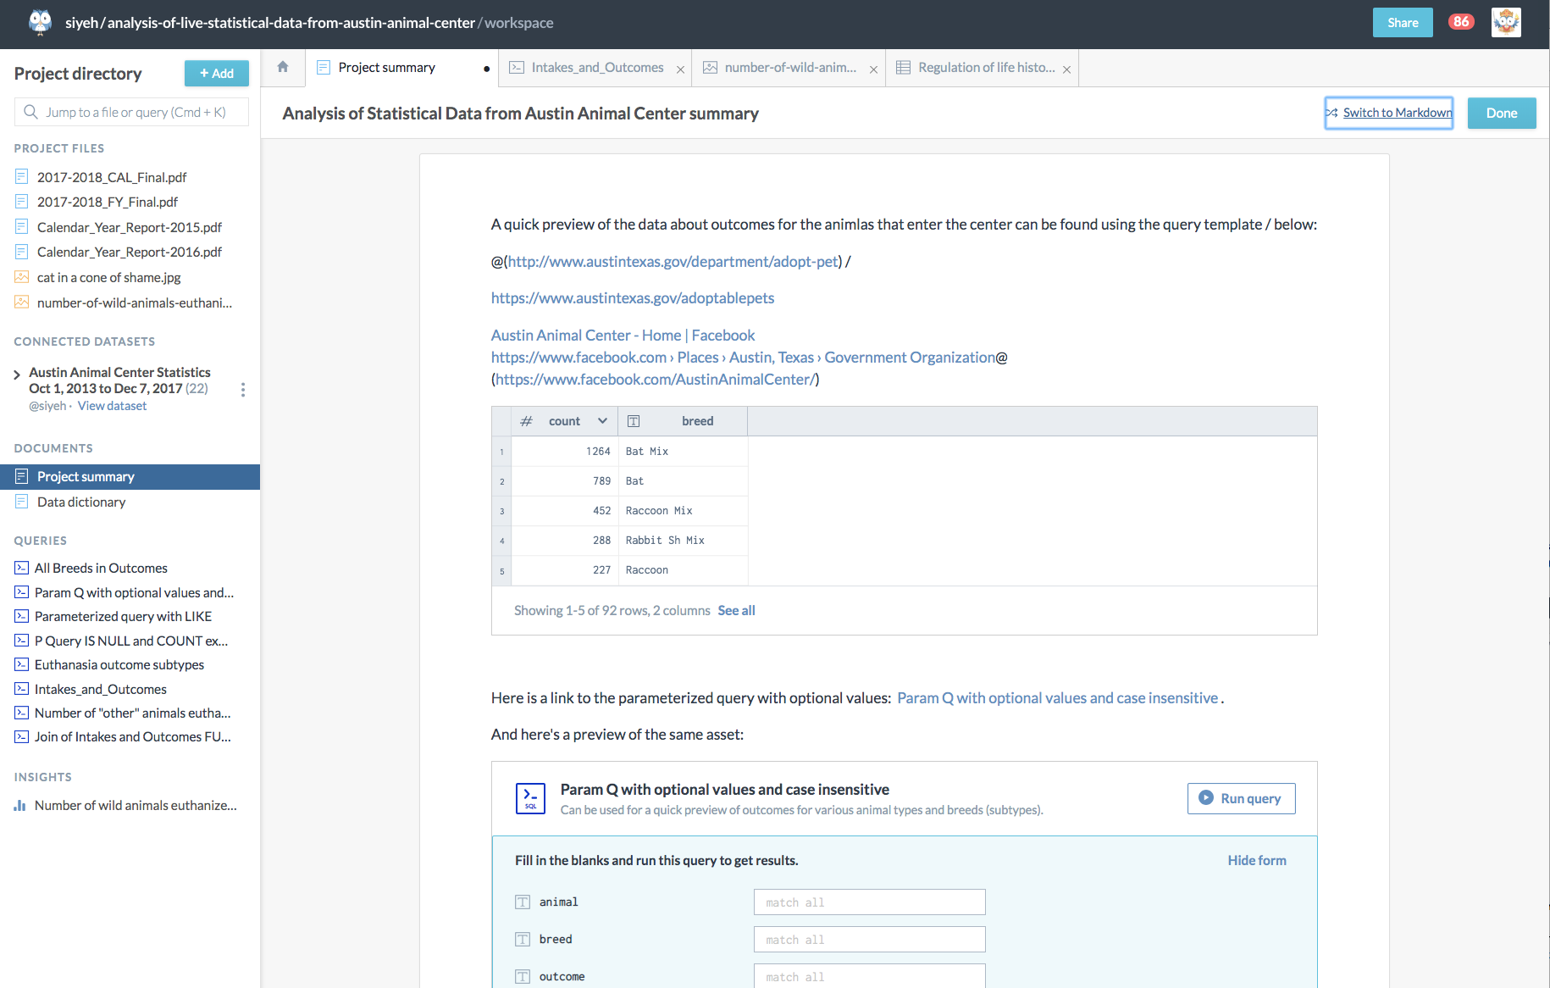The image size is (1550, 988).
Task: Click Hide form link
Action: tap(1257, 860)
